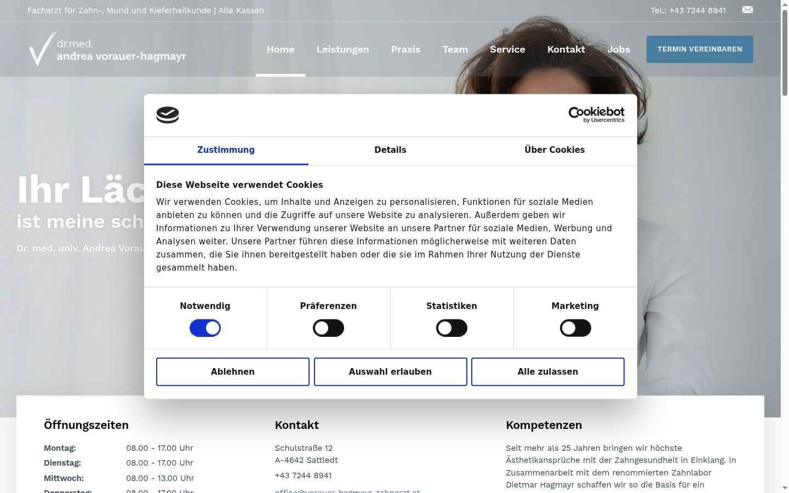Open the Cookiebot by Usercentrics logo link
The image size is (789, 493).
(x=596, y=114)
